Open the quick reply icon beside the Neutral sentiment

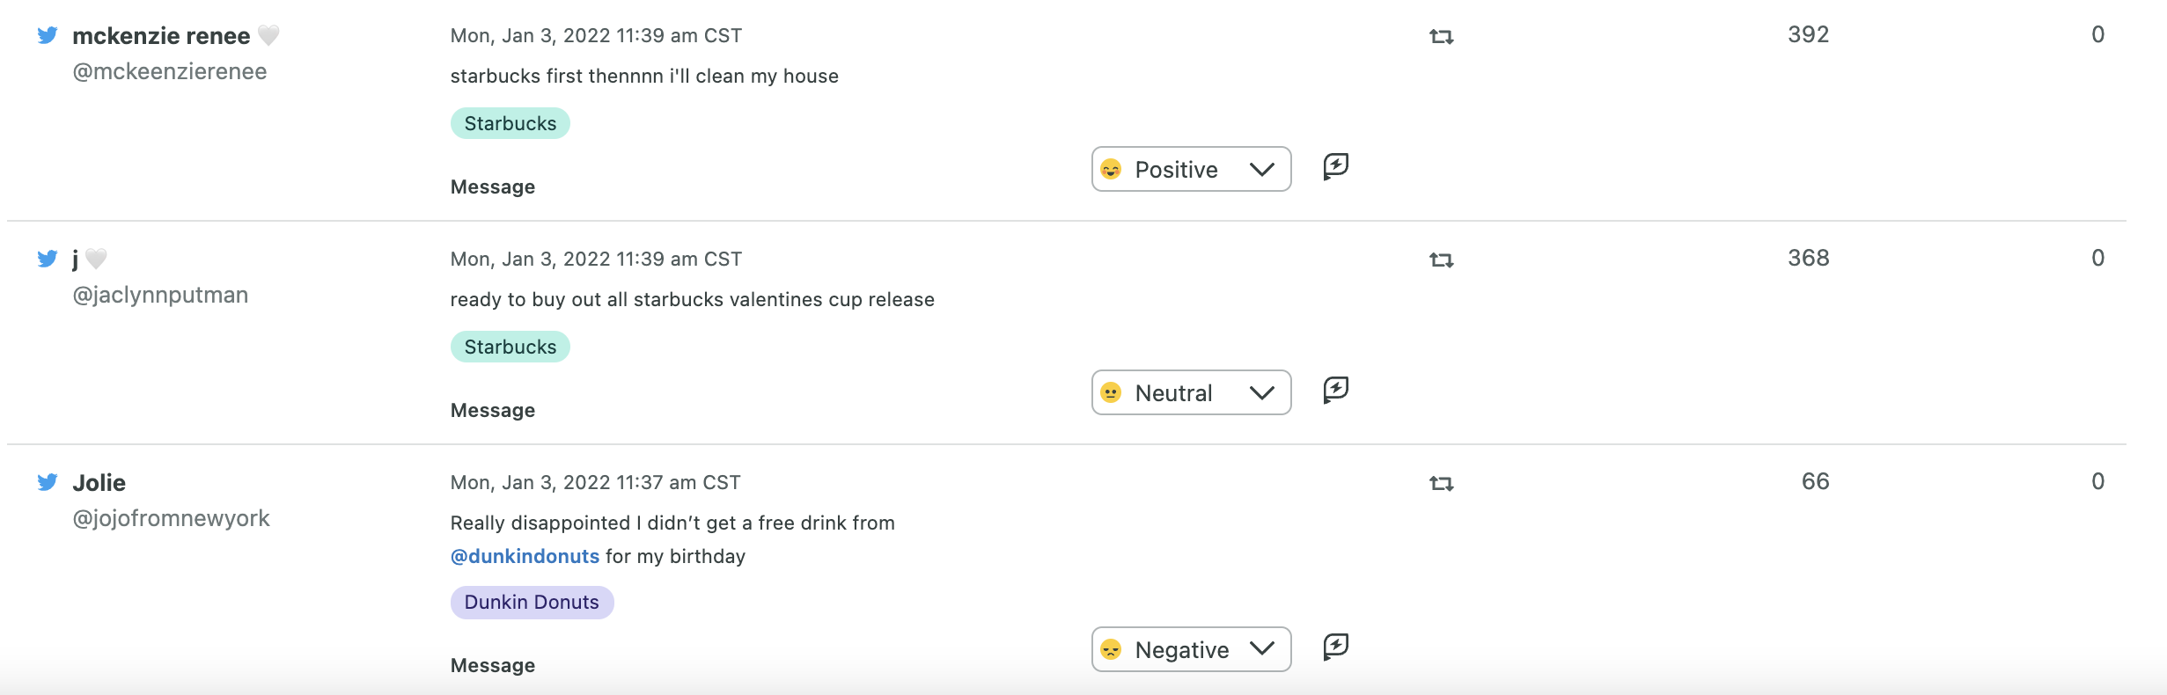[x=1335, y=390]
